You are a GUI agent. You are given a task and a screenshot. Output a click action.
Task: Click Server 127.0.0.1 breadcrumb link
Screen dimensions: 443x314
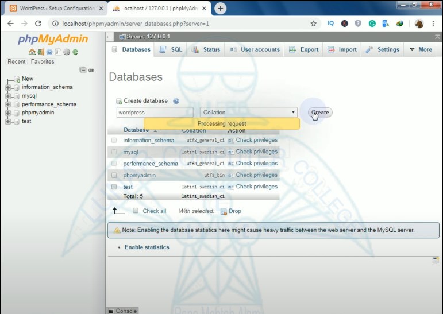pos(148,37)
